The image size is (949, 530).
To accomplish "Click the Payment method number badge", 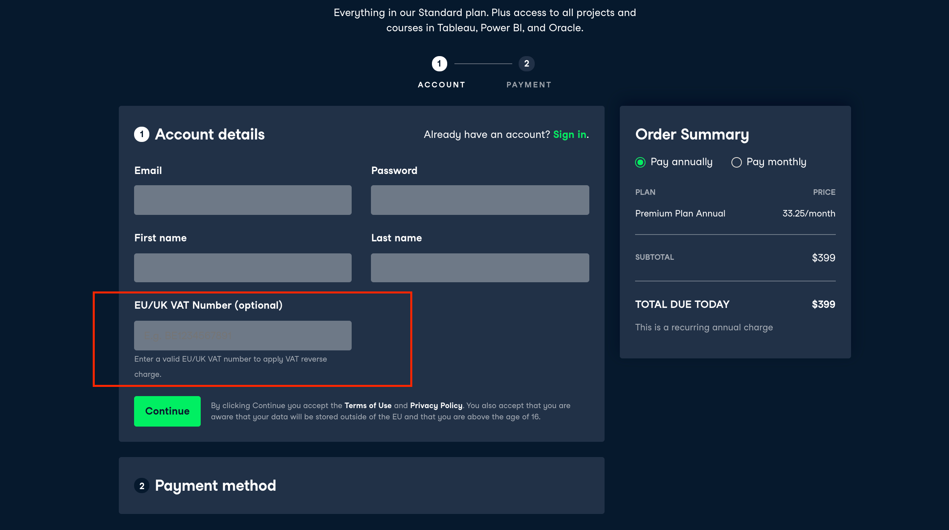I will [142, 486].
